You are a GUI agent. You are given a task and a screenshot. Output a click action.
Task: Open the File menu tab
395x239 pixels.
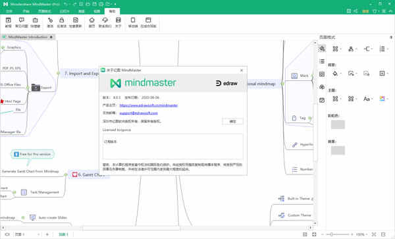(9, 11)
